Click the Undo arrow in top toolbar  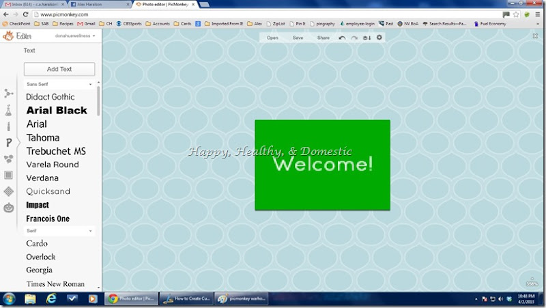point(342,38)
